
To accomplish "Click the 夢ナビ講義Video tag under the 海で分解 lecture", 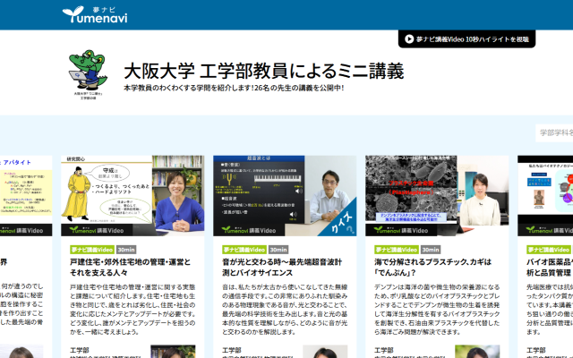I will coord(397,250).
